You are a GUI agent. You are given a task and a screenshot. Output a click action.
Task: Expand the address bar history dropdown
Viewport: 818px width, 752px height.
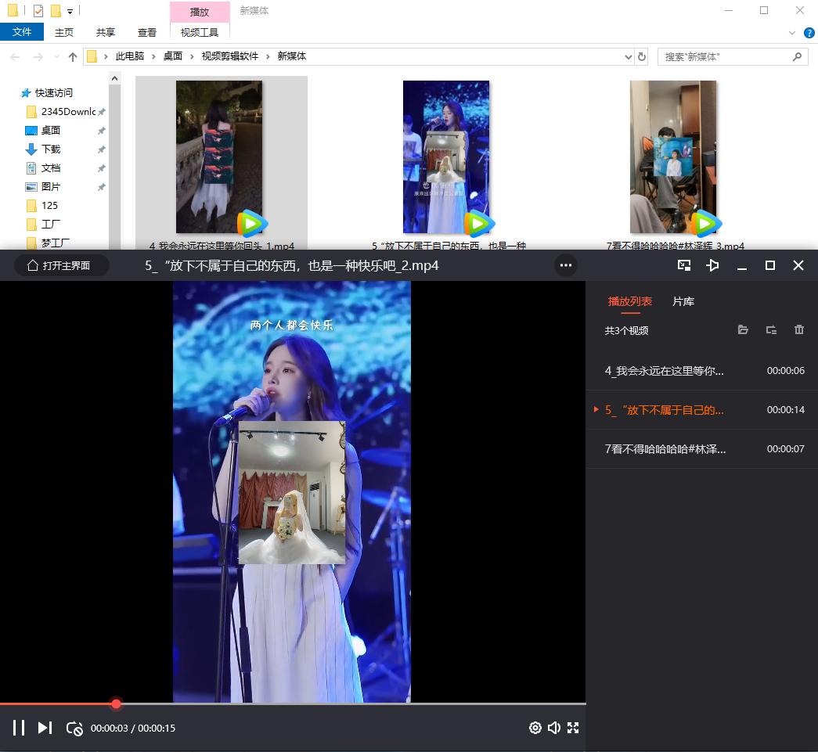pyautogui.click(x=628, y=57)
